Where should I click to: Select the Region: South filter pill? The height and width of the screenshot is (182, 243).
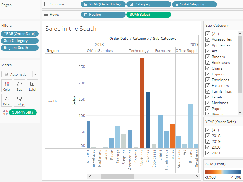coord(19,48)
